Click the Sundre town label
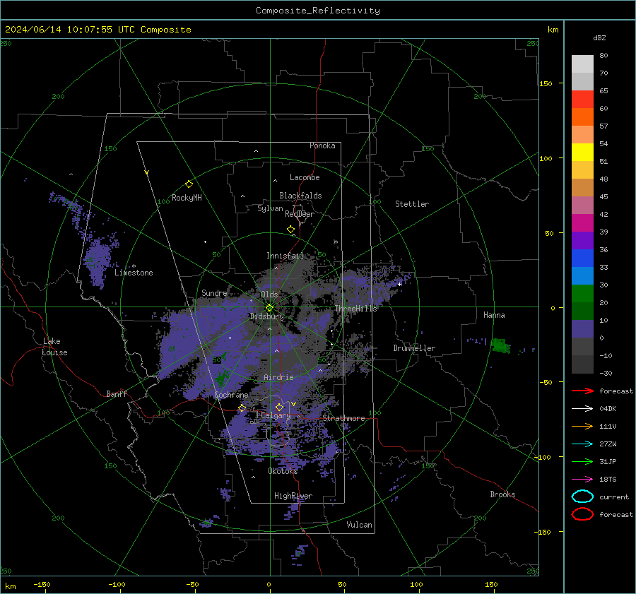The image size is (636, 594). coord(214,292)
